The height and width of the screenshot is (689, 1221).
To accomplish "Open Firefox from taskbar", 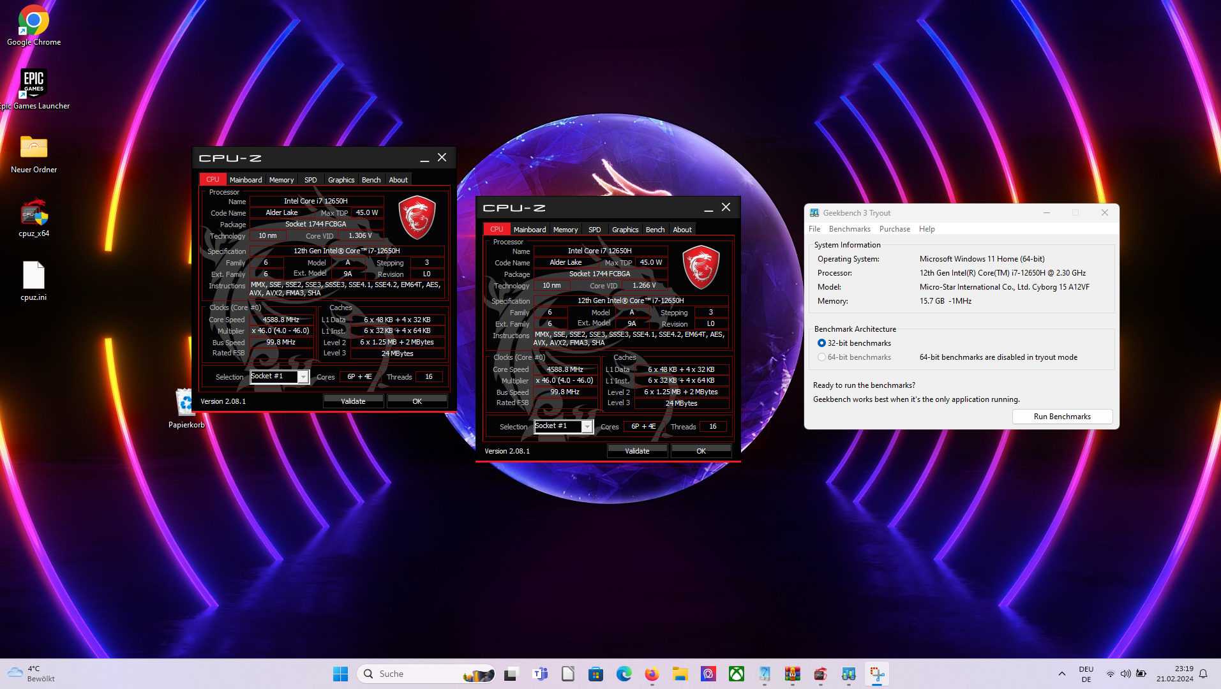I will tap(652, 674).
